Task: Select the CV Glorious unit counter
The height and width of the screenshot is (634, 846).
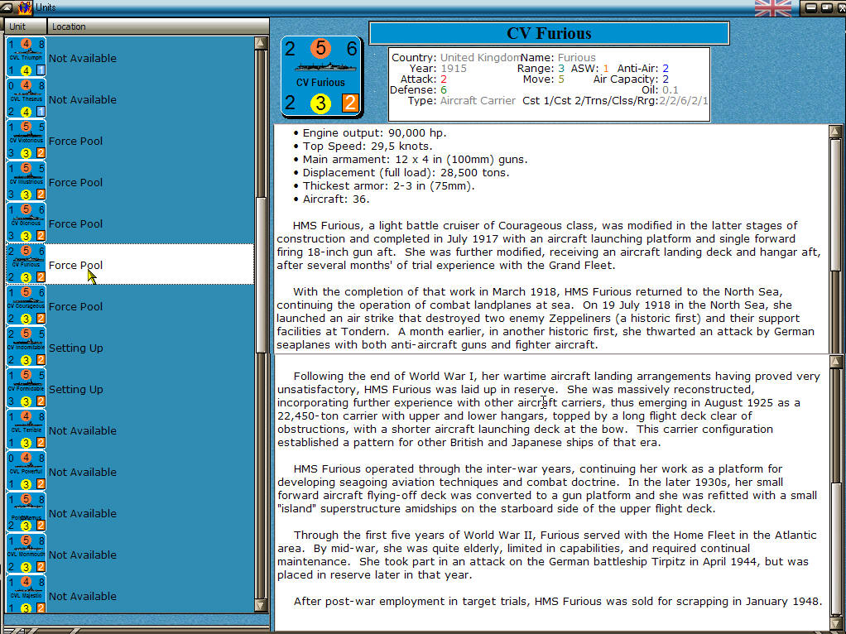Action: click(26, 223)
